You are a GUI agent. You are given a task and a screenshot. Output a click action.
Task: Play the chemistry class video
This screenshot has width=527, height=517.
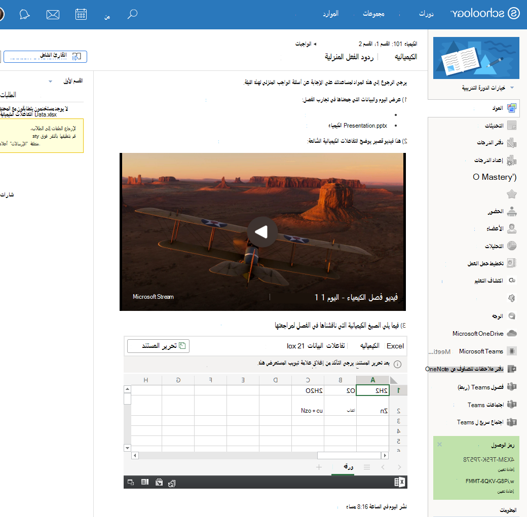[262, 232]
